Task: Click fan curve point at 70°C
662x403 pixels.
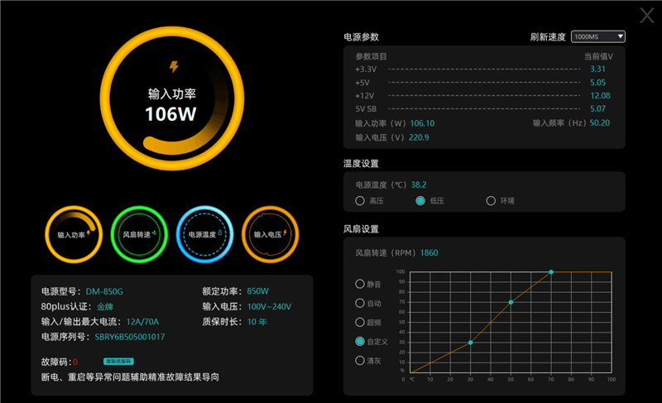Action: tap(551, 272)
